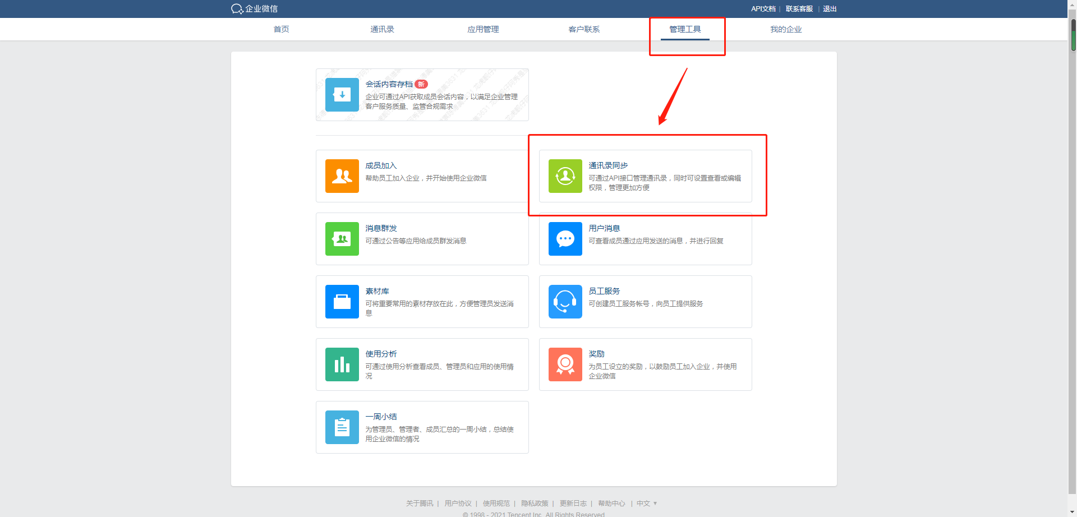Open API文档 link
Viewport: 1077px width, 517px height.
763,8
